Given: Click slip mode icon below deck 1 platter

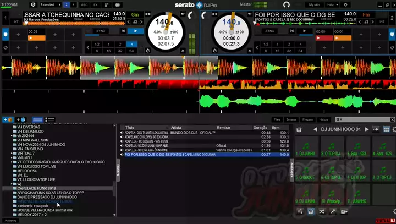Looking at the screenshot, I should tap(148, 51).
